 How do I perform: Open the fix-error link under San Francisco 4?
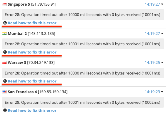click(32, 111)
